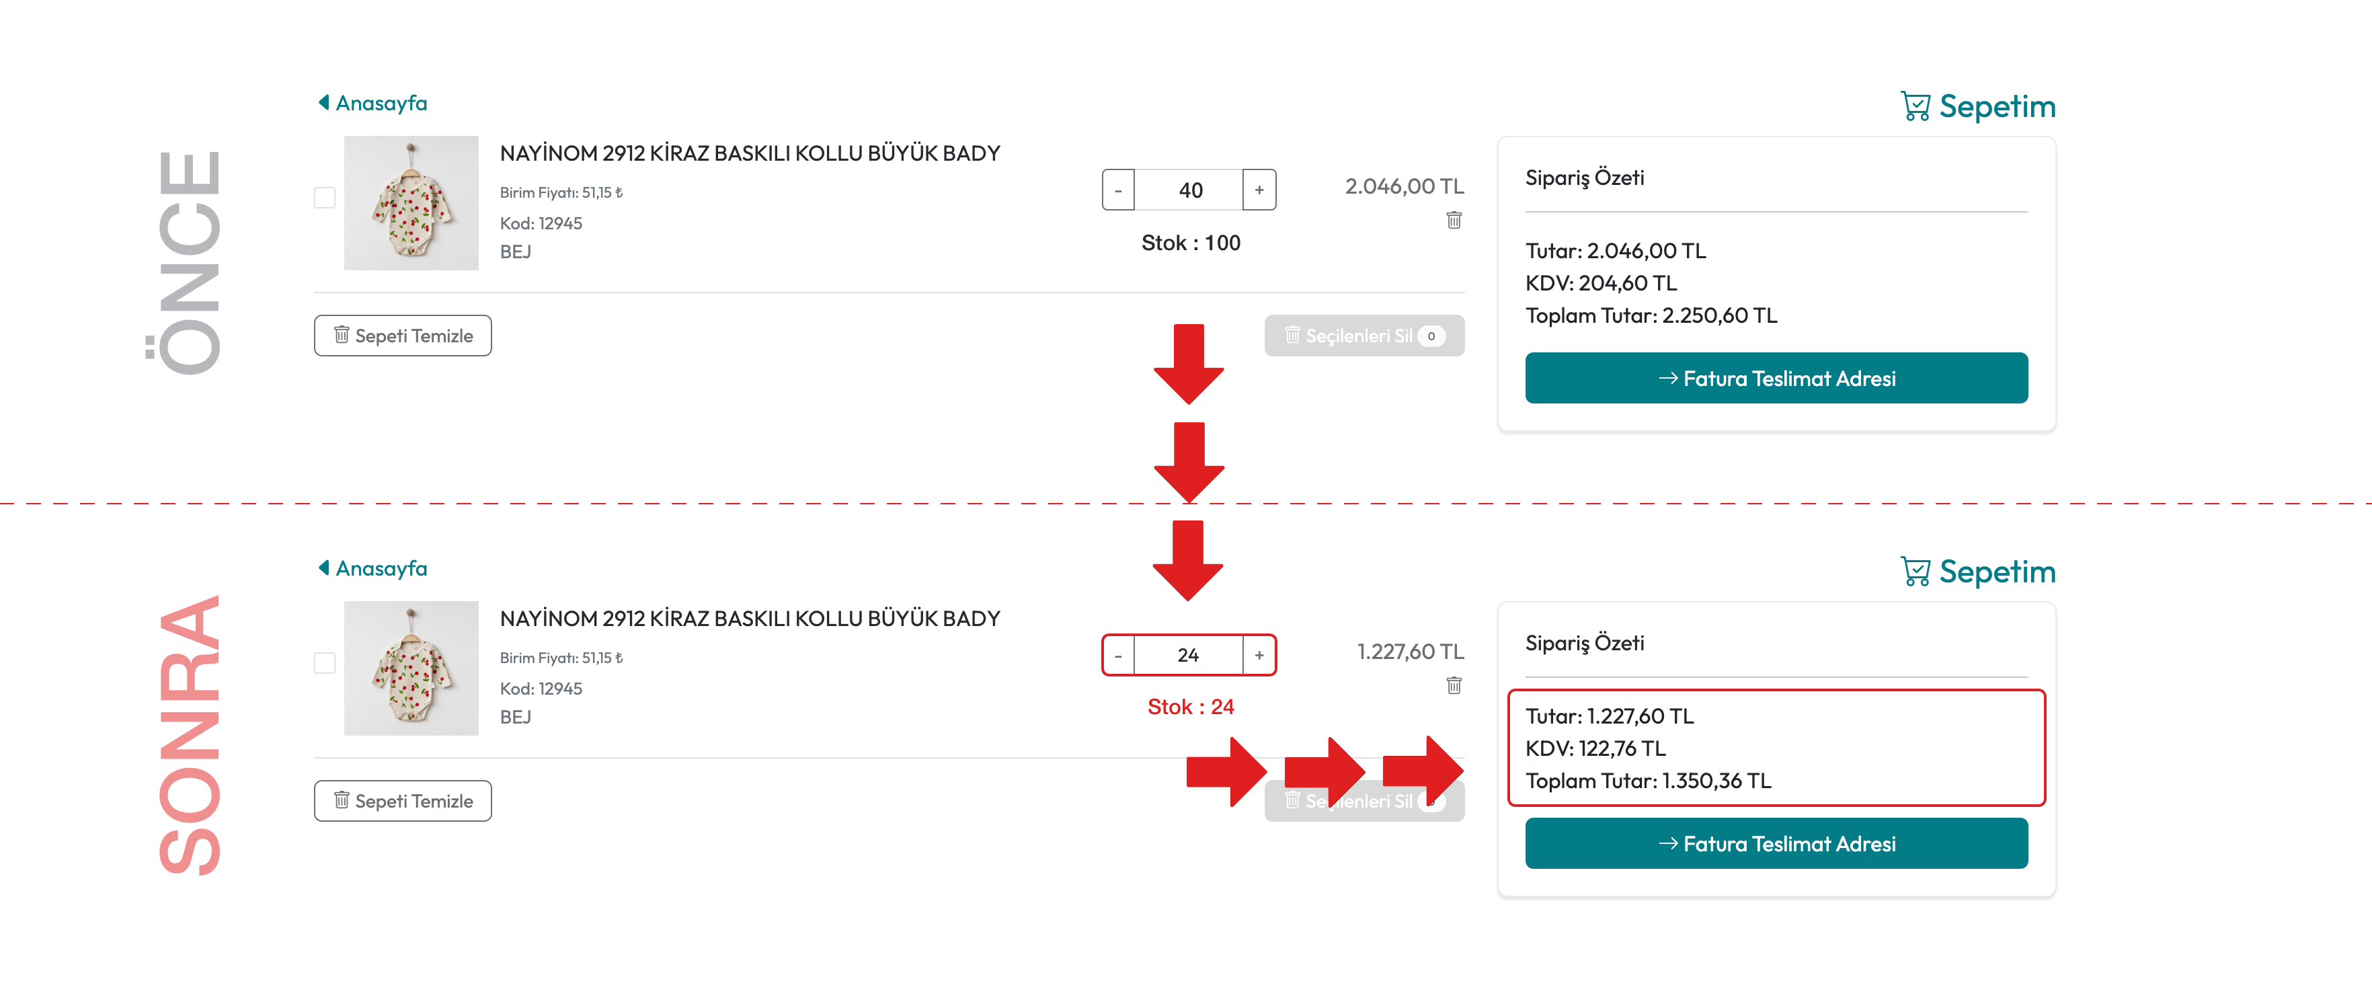
Task: Go to top Fatura Teslimat Adresi button
Action: coord(1776,378)
